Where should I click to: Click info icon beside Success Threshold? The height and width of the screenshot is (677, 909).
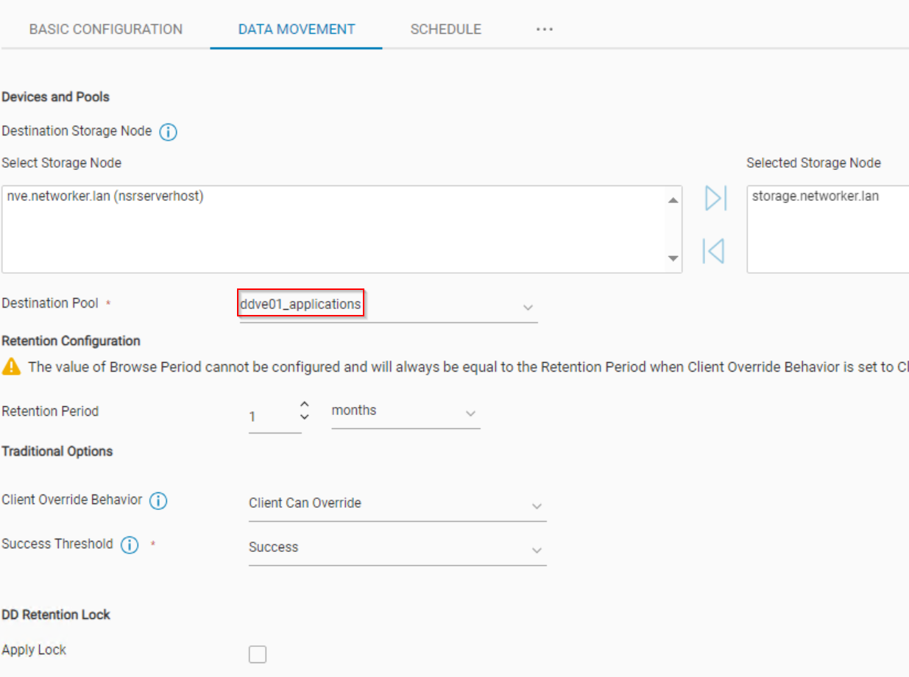point(130,545)
